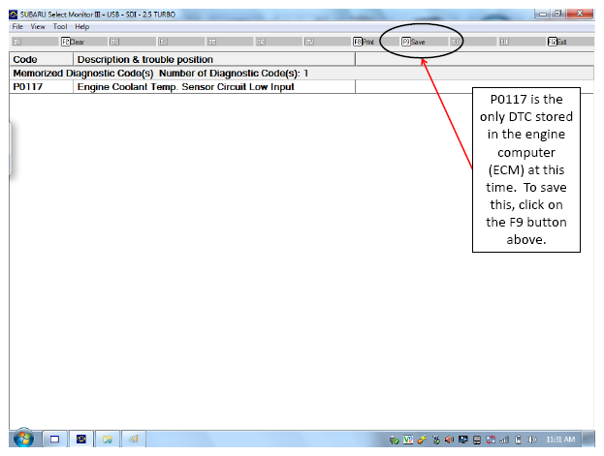Click the F12 Exit toolbar button
Screen dimensions: 604x456
(x=557, y=42)
